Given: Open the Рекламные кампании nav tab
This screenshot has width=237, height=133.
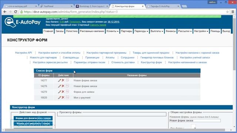Looking at the screenshot, I should point(92,31).
